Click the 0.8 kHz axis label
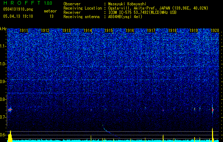 coord(3,99)
